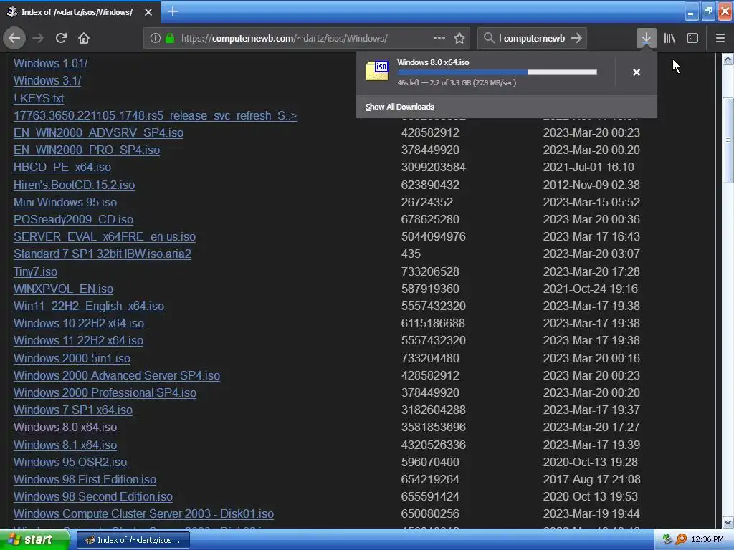This screenshot has height=550, width=734.
Task: Download Windows 10 22H2 x64.iso
Action: point(79,323)
